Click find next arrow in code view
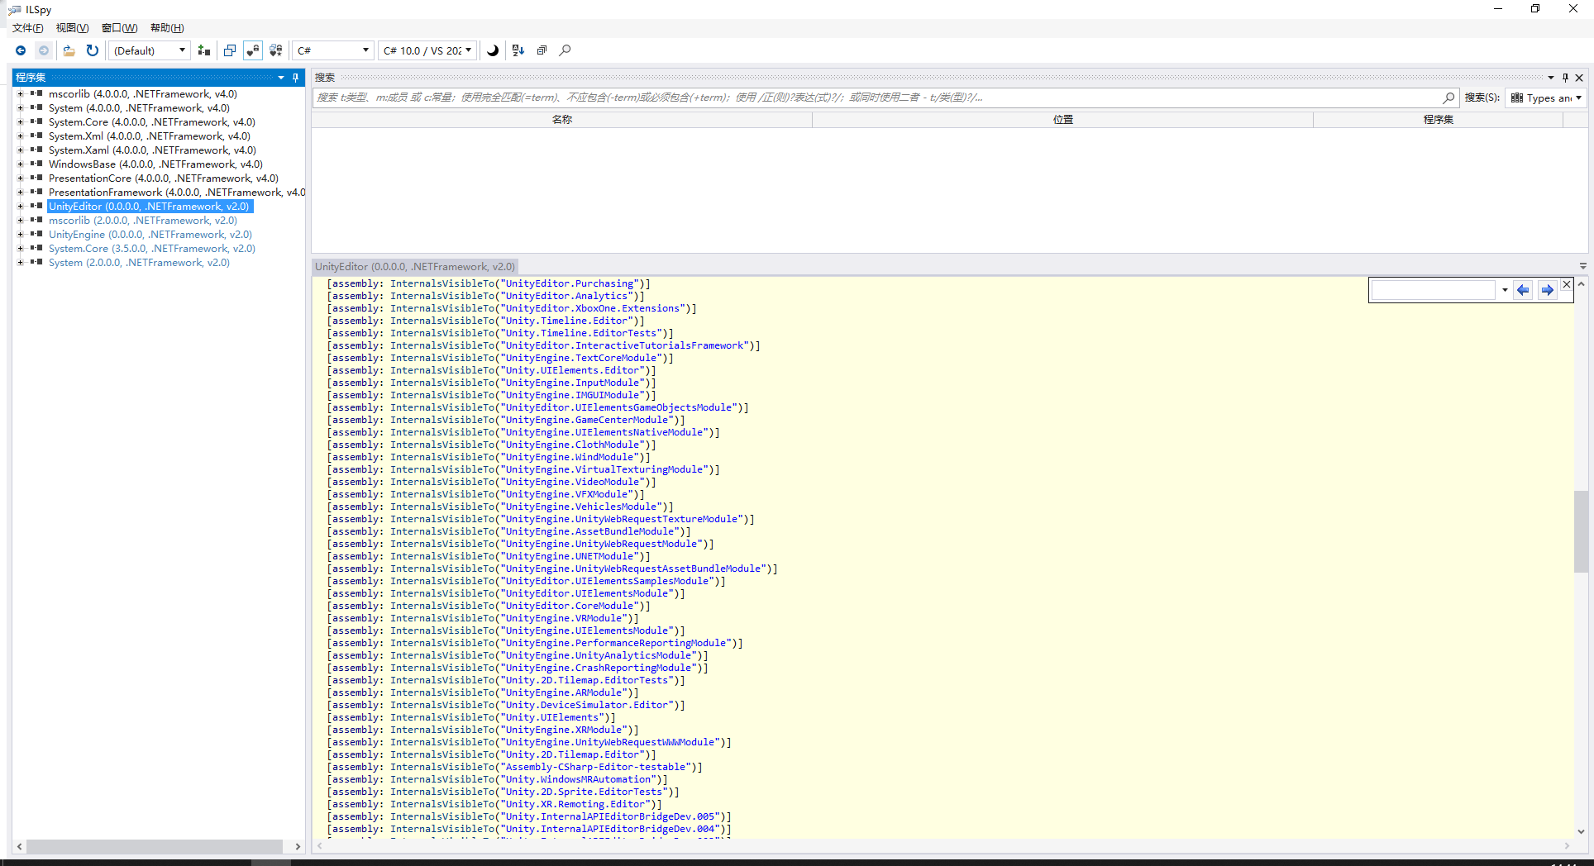The image size is (1594, 866). tap(1548, 290)
